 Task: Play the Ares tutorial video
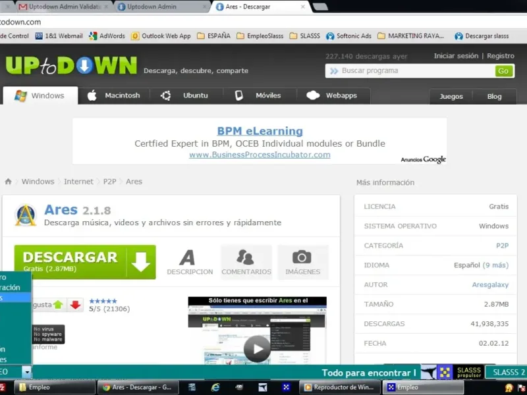click(x=257, y=349)
